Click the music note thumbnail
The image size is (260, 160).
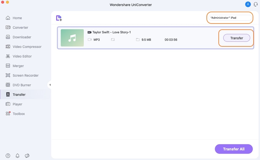(72, 38)
